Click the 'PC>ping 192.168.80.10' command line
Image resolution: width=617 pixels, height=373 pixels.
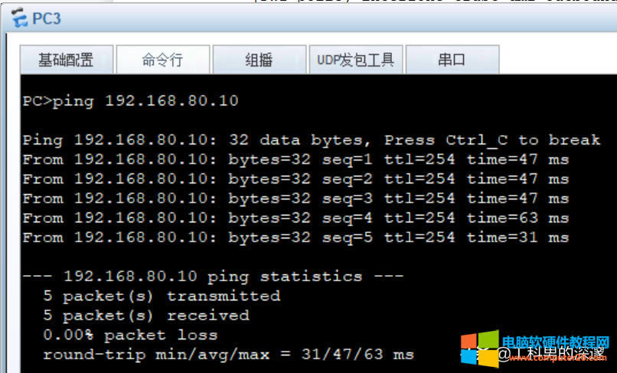pyautogui.click(x=130, y=101)
